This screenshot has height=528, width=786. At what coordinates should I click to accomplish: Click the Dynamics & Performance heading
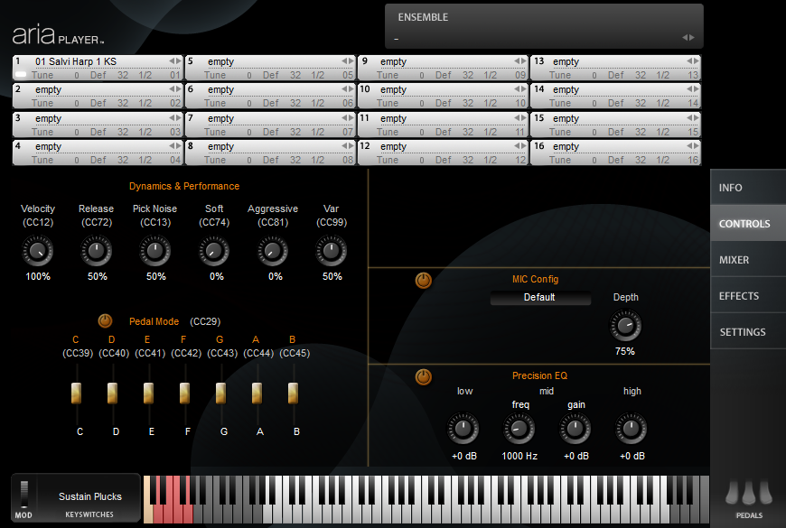[184, 186]
